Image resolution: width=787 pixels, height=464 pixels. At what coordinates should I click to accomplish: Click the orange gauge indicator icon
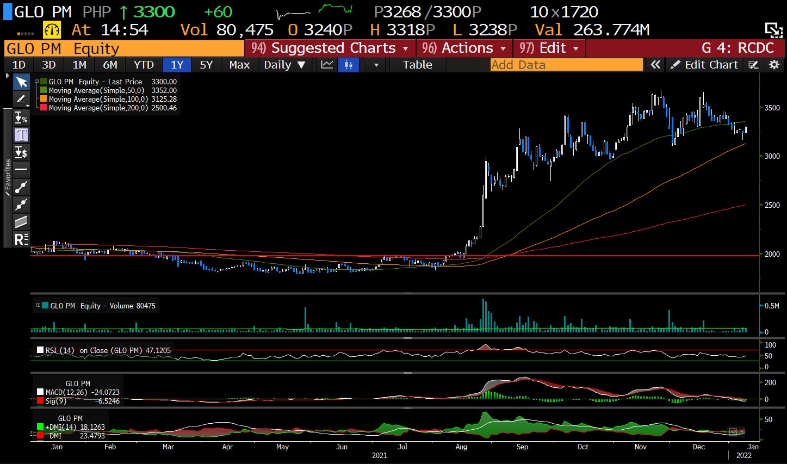point(52,29)
